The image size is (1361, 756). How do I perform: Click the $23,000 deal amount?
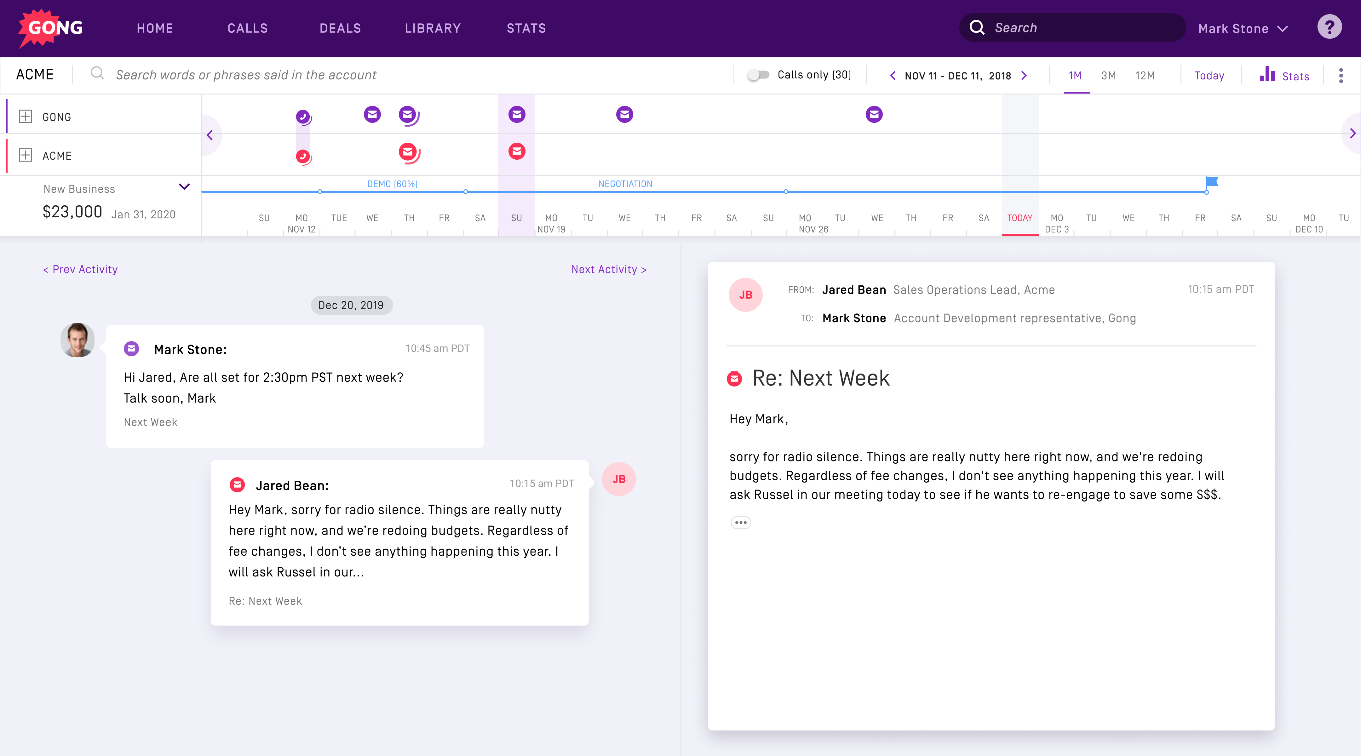[72, 212]
